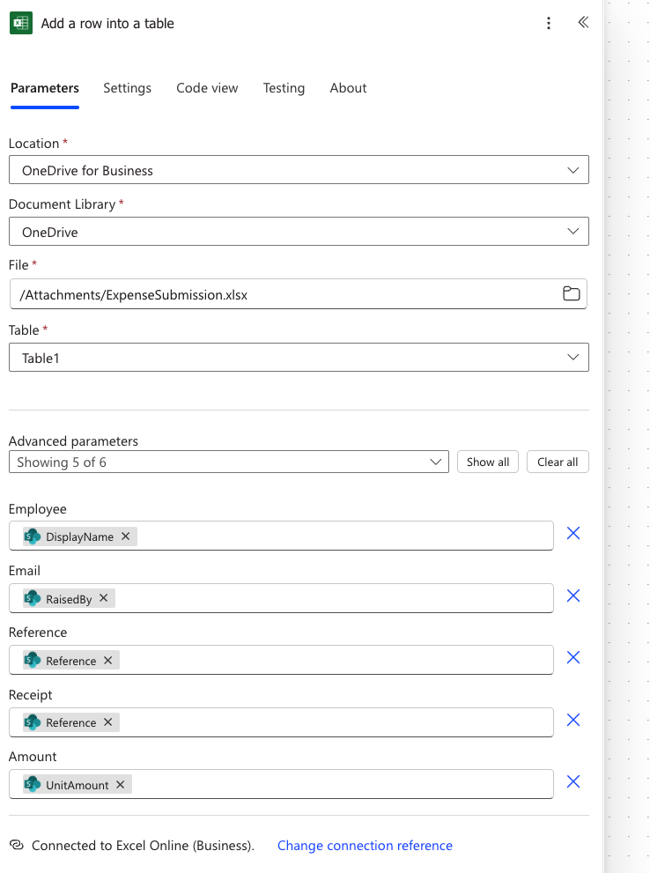Remove the Amount parameter with blue X
650x873 pixels.
[573, 782]
